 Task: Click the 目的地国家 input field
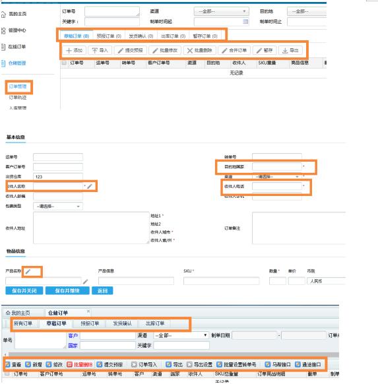click(x=277, y=166)
